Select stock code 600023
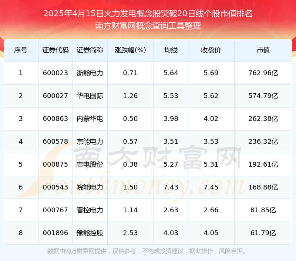The height and width of the screenshot is (261, 296). (55, 73)
